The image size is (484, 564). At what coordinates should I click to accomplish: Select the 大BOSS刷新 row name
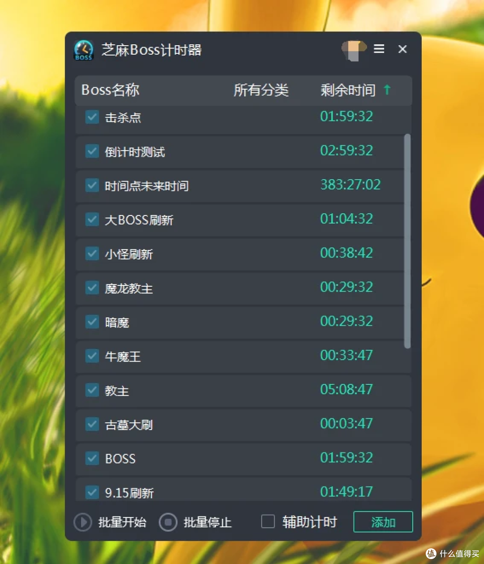[139, 220]
